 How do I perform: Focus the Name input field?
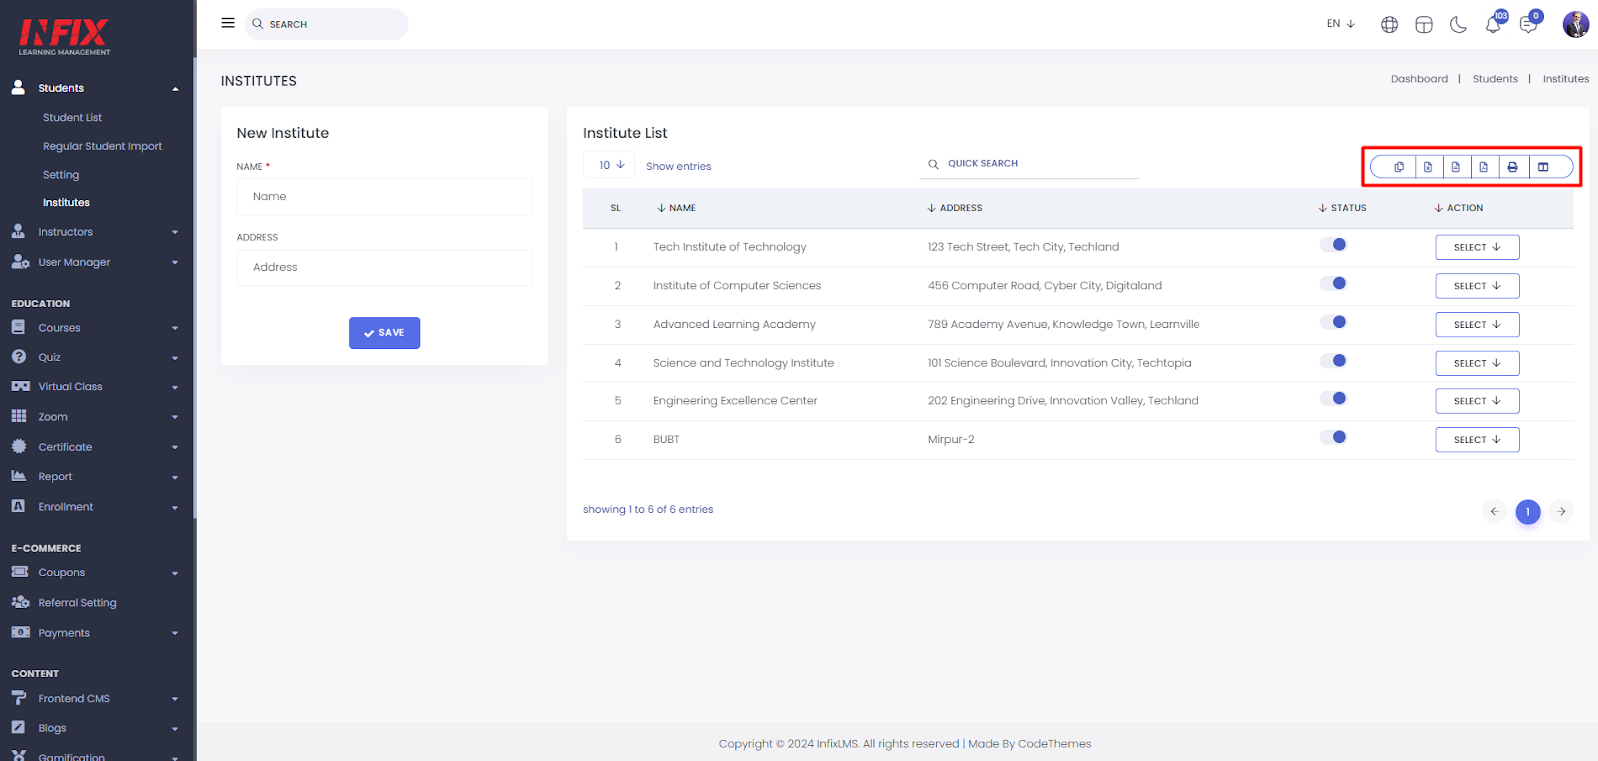tap(385, 197)
